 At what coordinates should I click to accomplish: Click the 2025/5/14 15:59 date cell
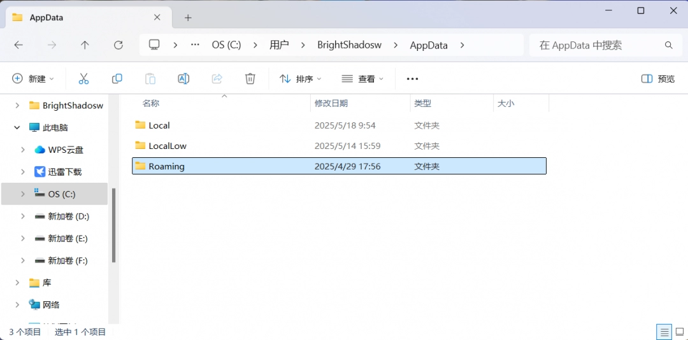347,146
